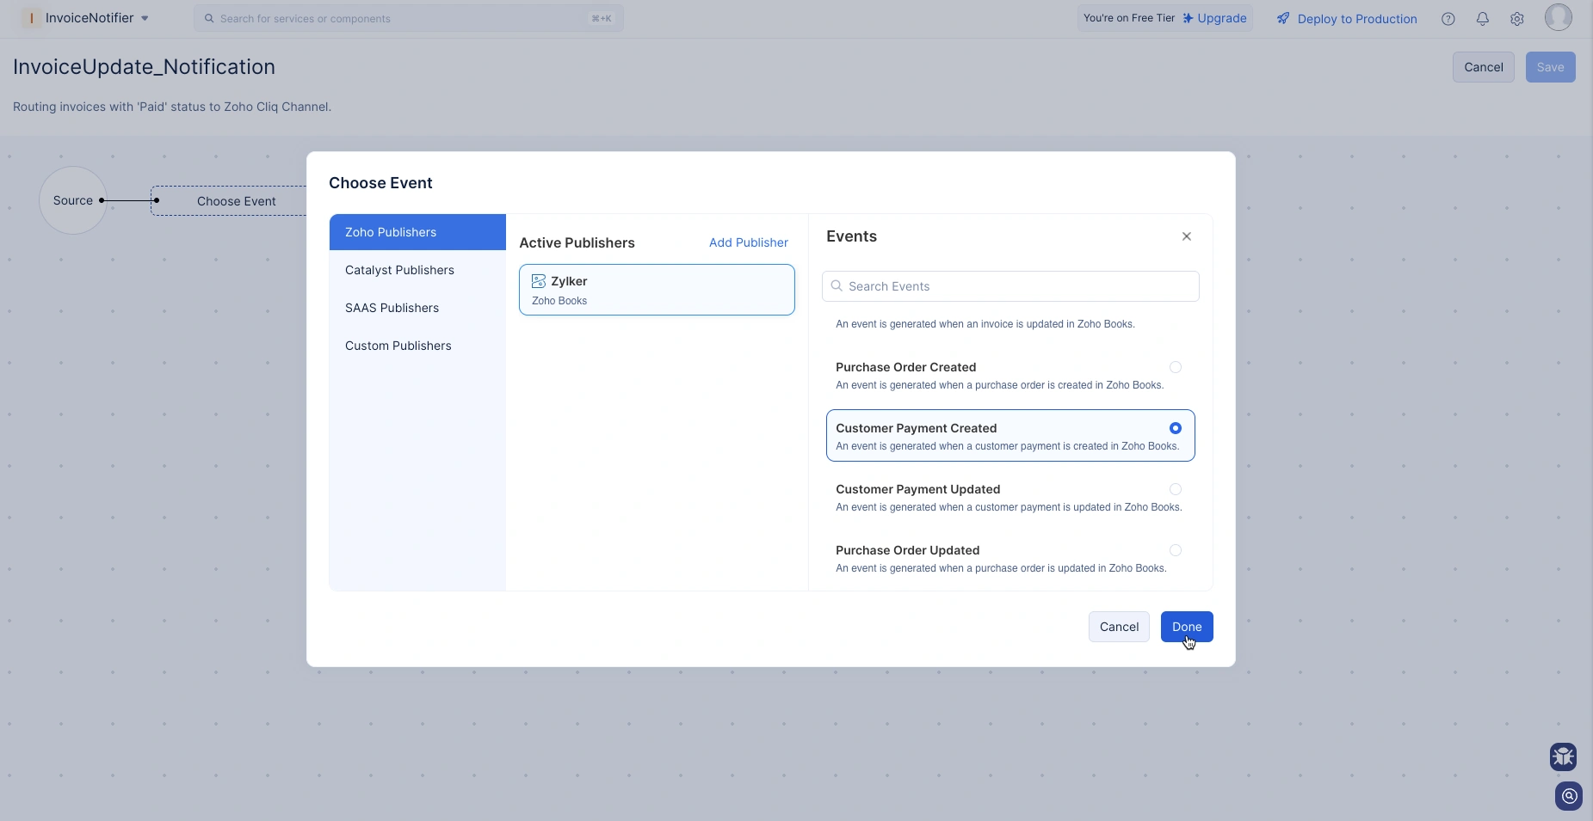Click the bug report icon at bottom right
The height and width of the screenshot is (821, 1593).
coord(1564,757)
